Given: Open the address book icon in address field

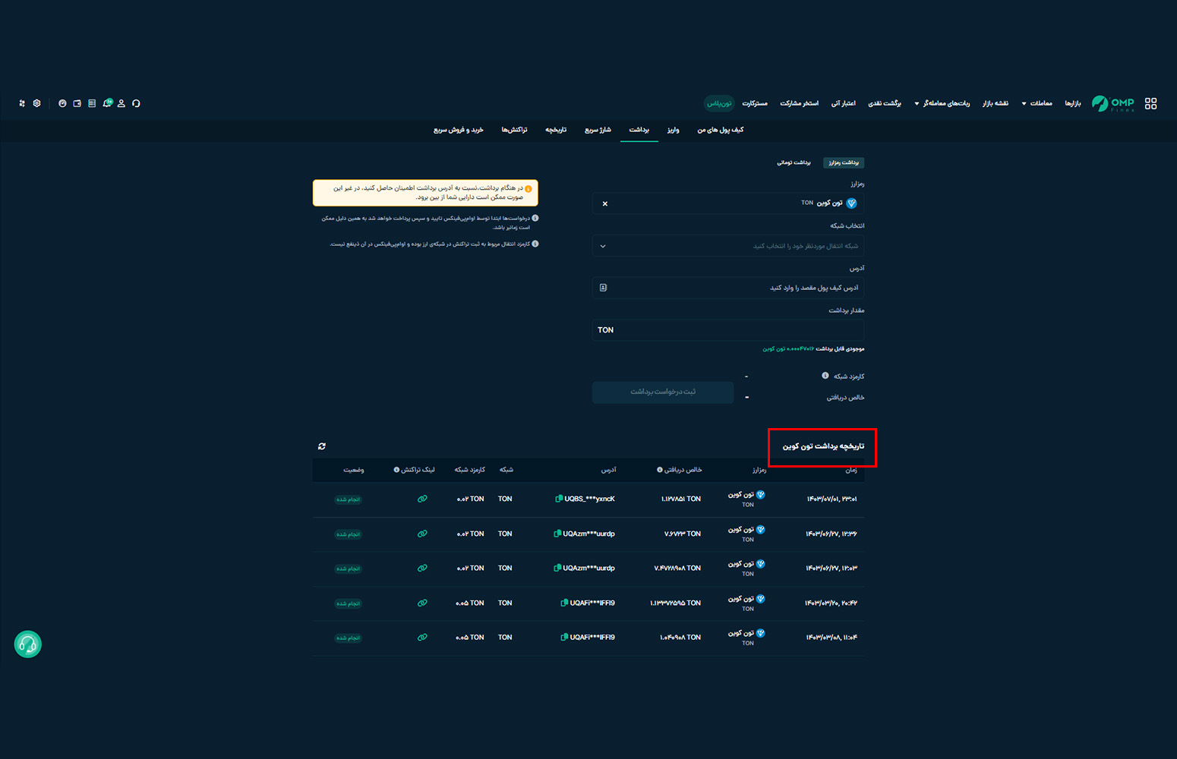Looking at the screenshot, I should (x=604, y=288).
